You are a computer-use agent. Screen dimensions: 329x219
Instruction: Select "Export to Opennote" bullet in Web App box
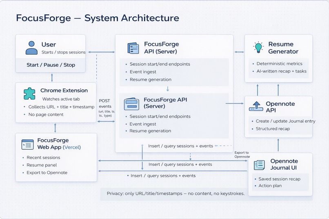pyautogui.click(x=47, y=173)
